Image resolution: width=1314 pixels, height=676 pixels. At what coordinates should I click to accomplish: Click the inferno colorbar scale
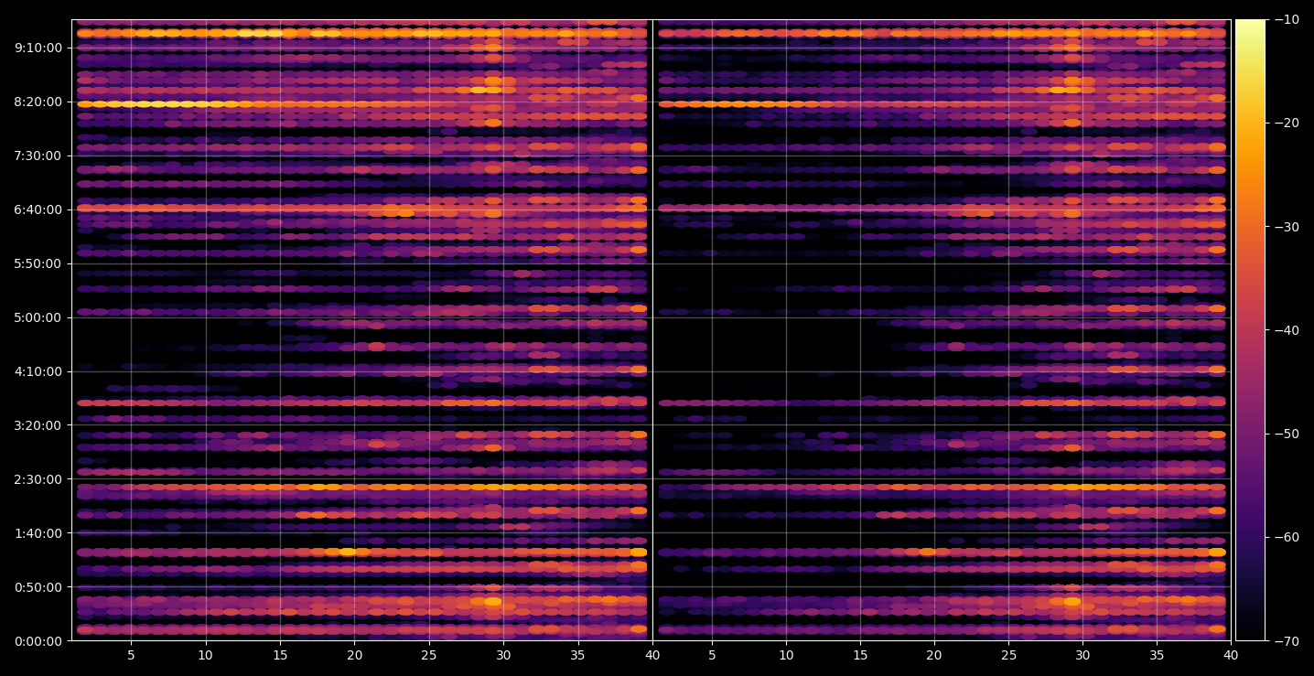coord(1250,330)
